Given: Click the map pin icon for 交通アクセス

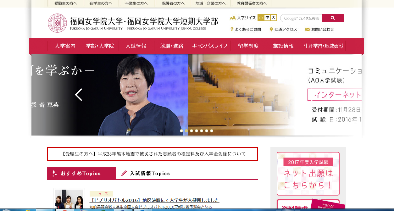Looking at the screenshot, I should point(271,29).
